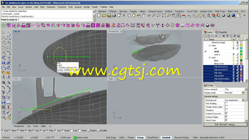Open the T-Splines menu
Image resolution: width=249 pixels, height=140 pixels.
(103, 7)
